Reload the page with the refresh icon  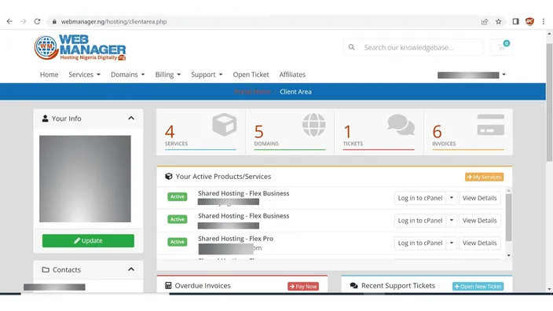point(37,21)
